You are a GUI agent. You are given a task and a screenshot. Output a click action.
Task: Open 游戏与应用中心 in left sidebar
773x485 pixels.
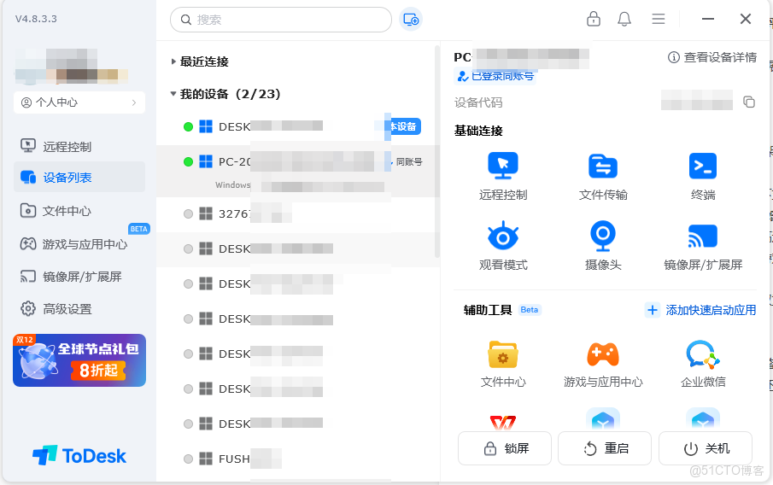79,244
